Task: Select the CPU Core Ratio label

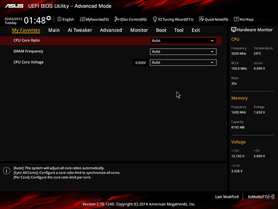Action: pos(27,40)
